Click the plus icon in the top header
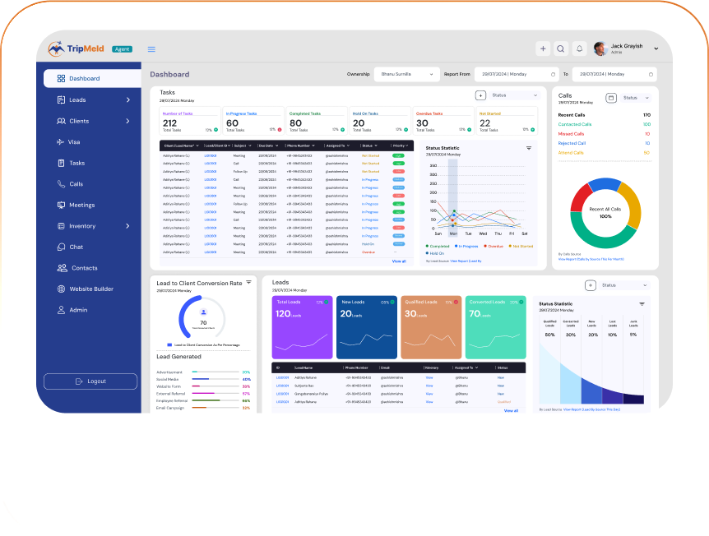Viewport: 709px width, 536px height. click(543, 49)
